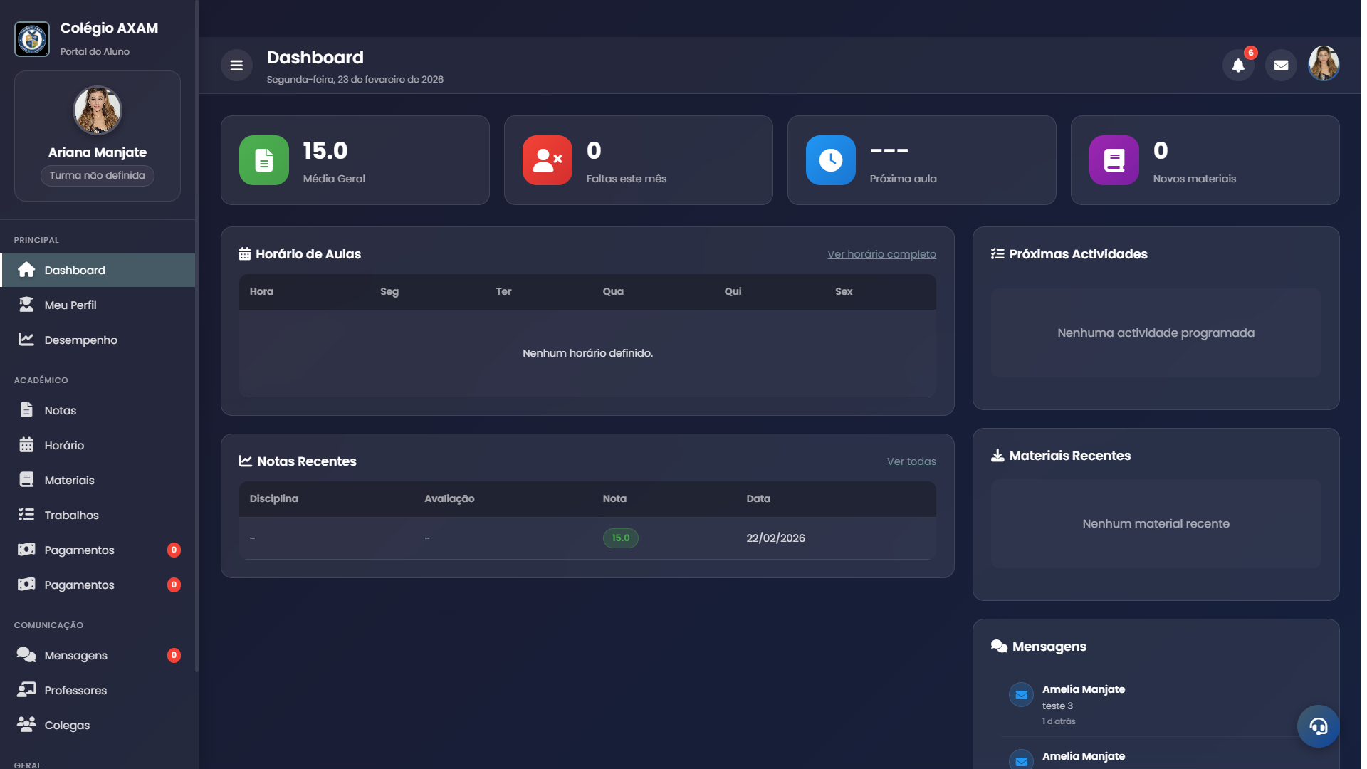The width and height of the screenshot is (1367, 769).
Task: Click the green Média Geral document icon
Action: point(263,160)
